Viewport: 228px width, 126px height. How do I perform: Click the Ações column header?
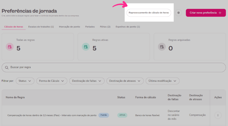[218, 97]
